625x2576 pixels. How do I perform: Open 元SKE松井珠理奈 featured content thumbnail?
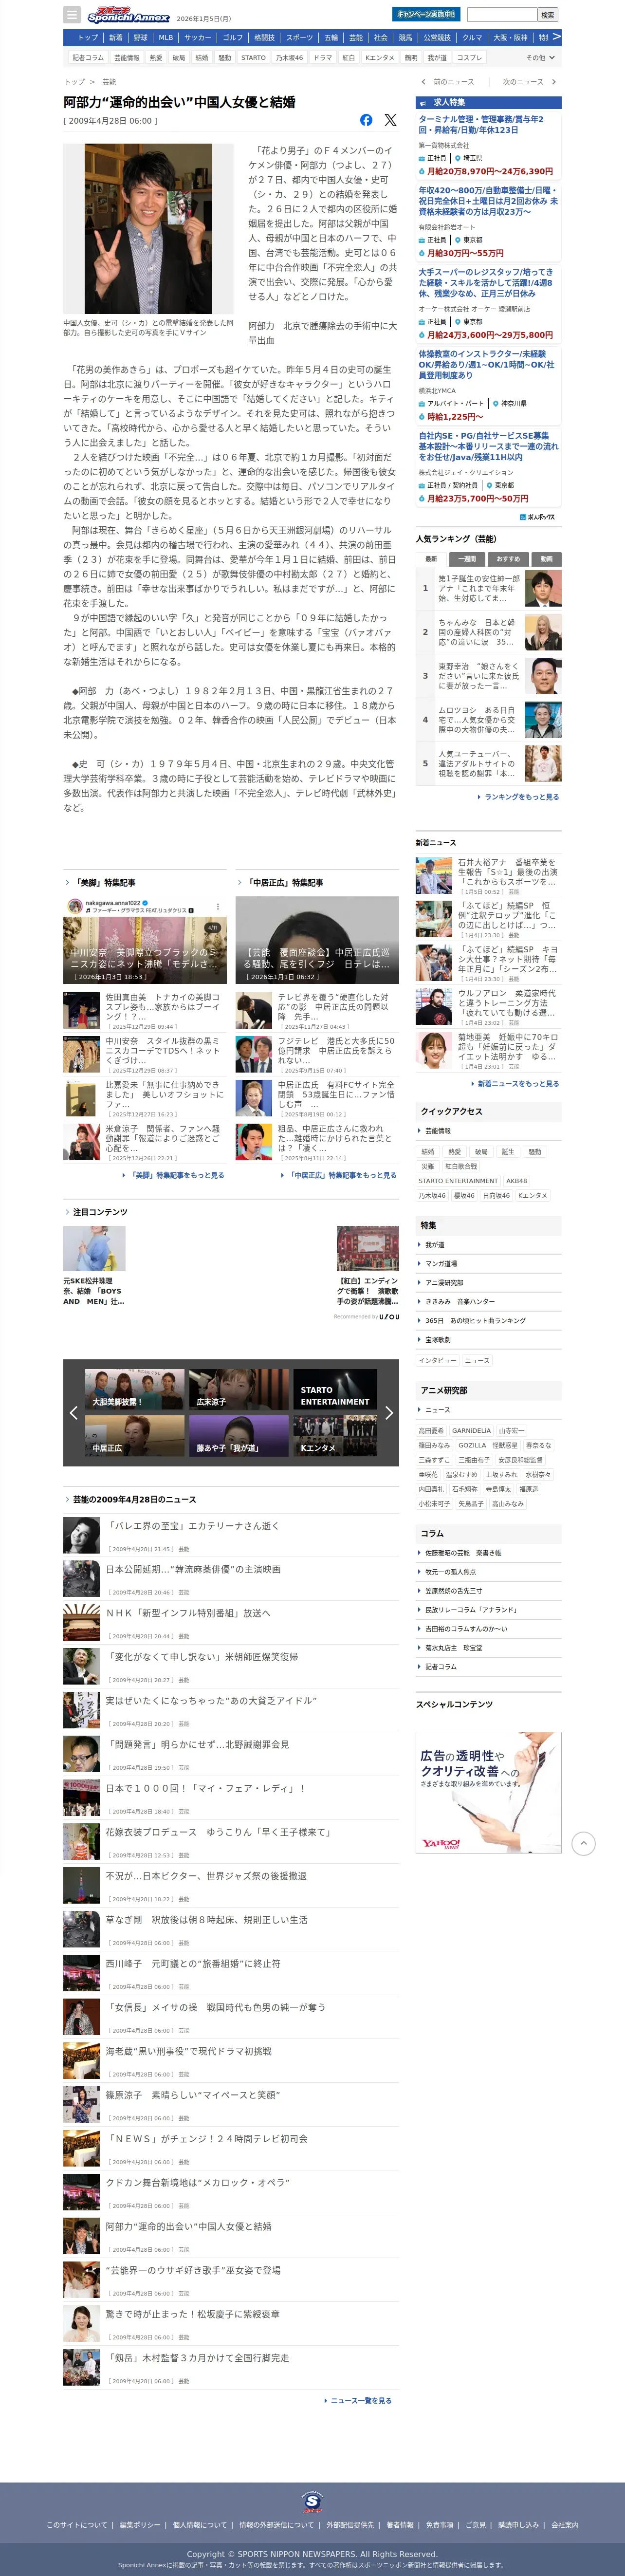pyautogui.click(x=94, y=1249)
